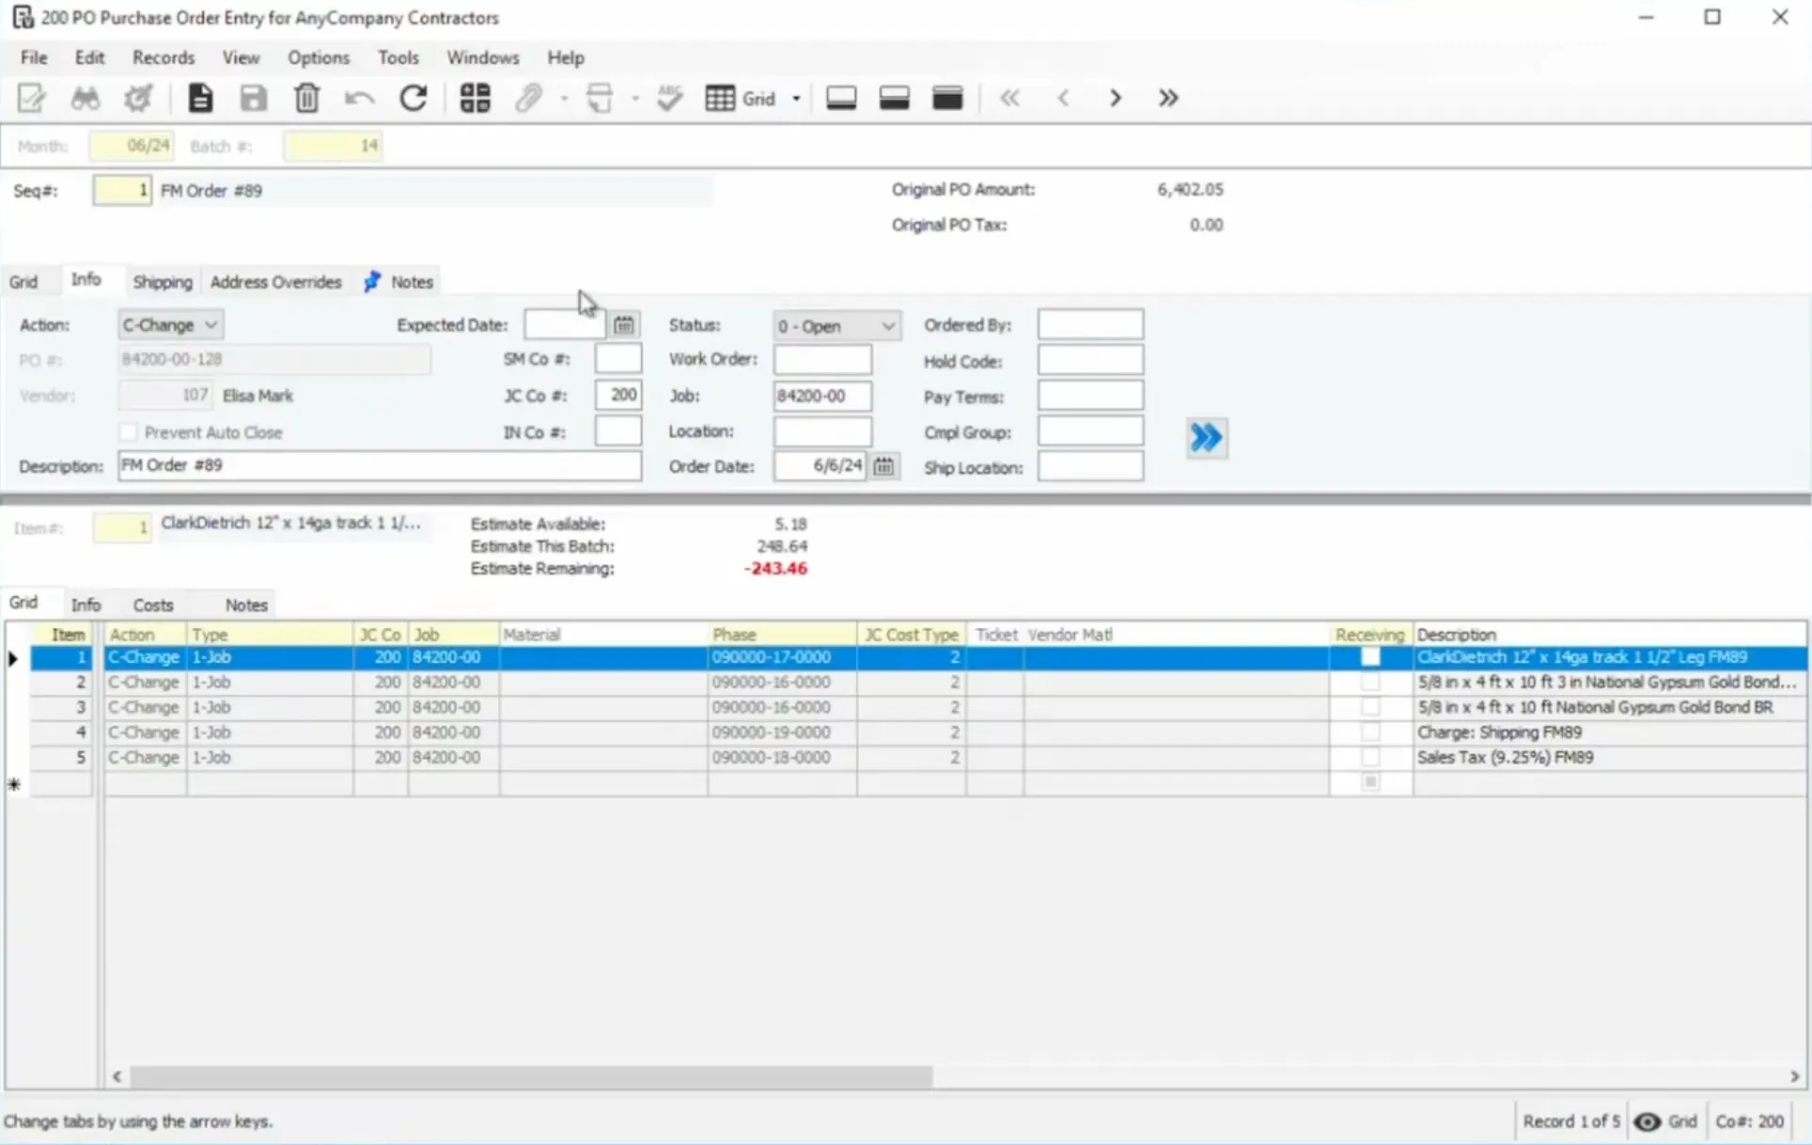Screen dimensions: 1812x1145
Task: Click the grid horizontal scrollbar
Action: (x=531, y=1076)
